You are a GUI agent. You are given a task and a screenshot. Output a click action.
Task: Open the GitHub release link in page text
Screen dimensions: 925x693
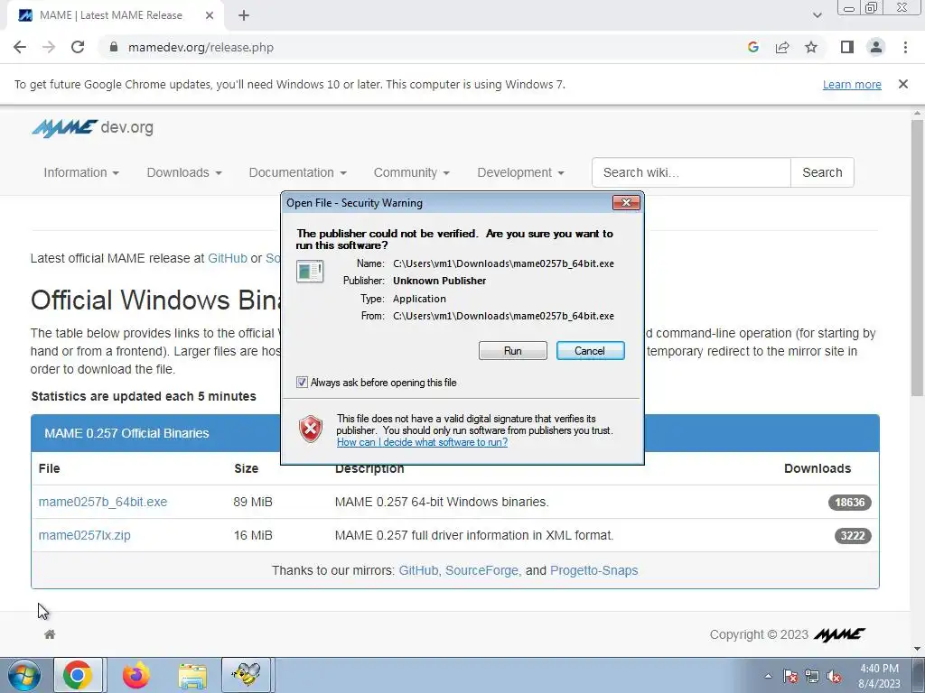coord(227,258)
